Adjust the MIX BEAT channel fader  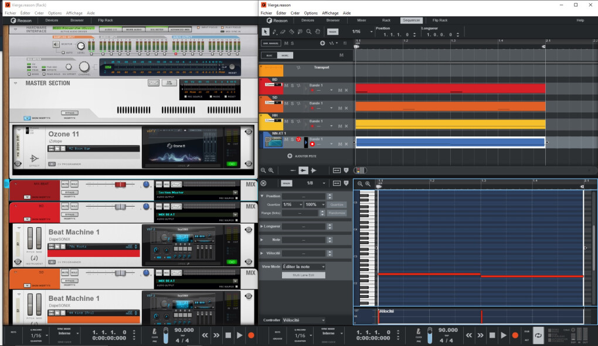(120, 184)
